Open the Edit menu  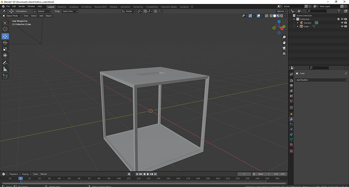(14, 7)
